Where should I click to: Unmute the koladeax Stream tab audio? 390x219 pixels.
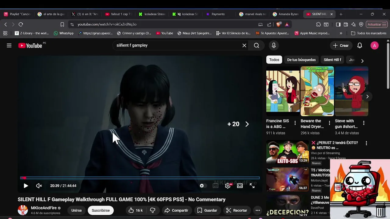pos(179,14)
